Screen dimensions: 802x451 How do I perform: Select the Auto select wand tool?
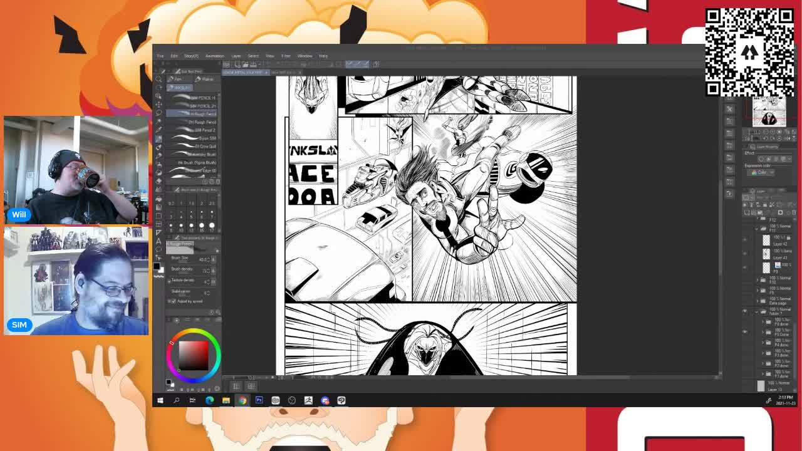pos(159,122)
